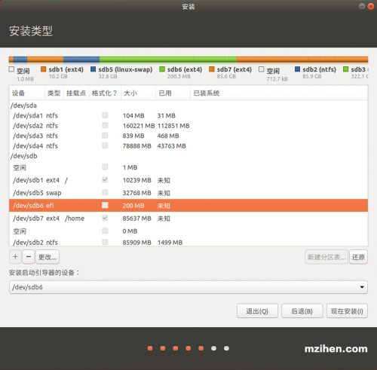Click the plus icon to add partition

coord(15,257)
